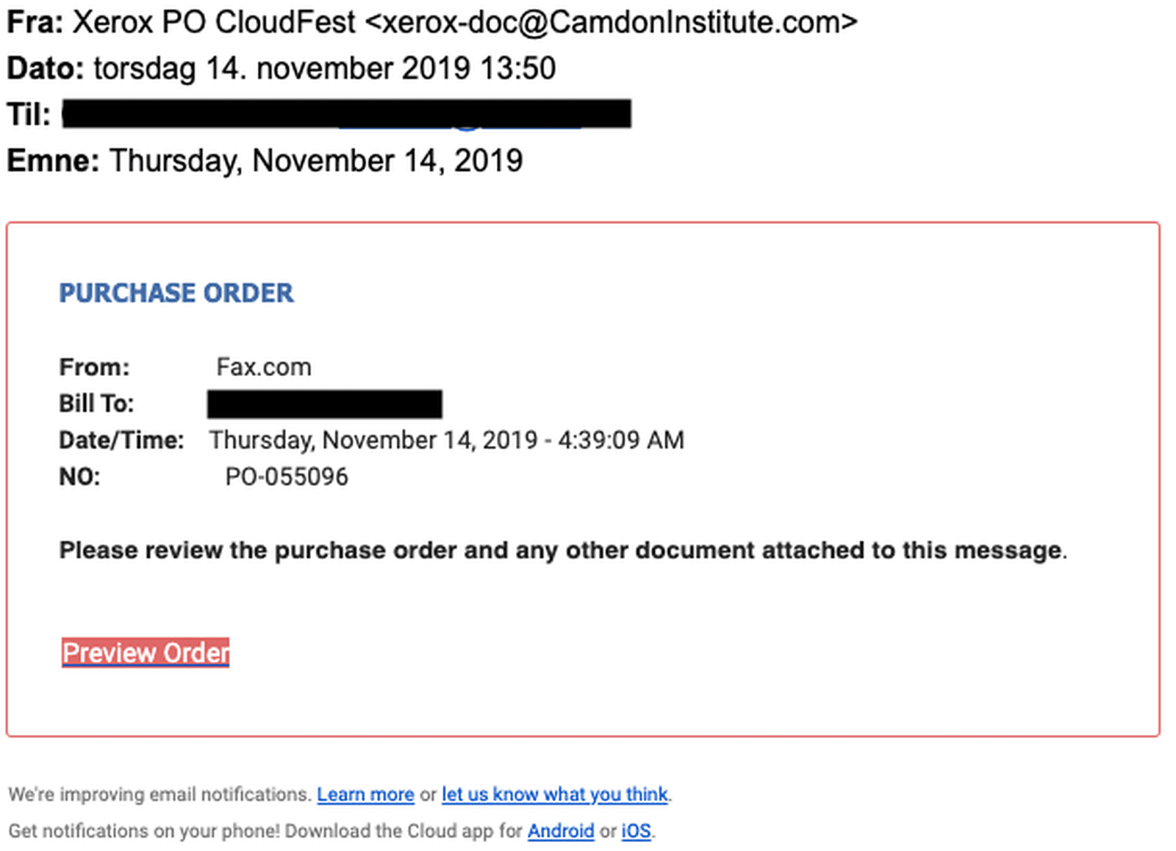Viewport: 1176px width, 851px height.
Task: Follow the let us know what you think link
Action: click(x=554, y=794)
